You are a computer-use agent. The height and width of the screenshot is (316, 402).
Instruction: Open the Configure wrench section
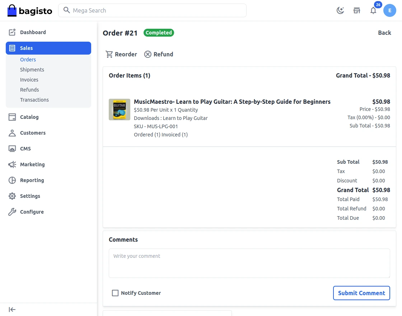(x=32, y=212)
